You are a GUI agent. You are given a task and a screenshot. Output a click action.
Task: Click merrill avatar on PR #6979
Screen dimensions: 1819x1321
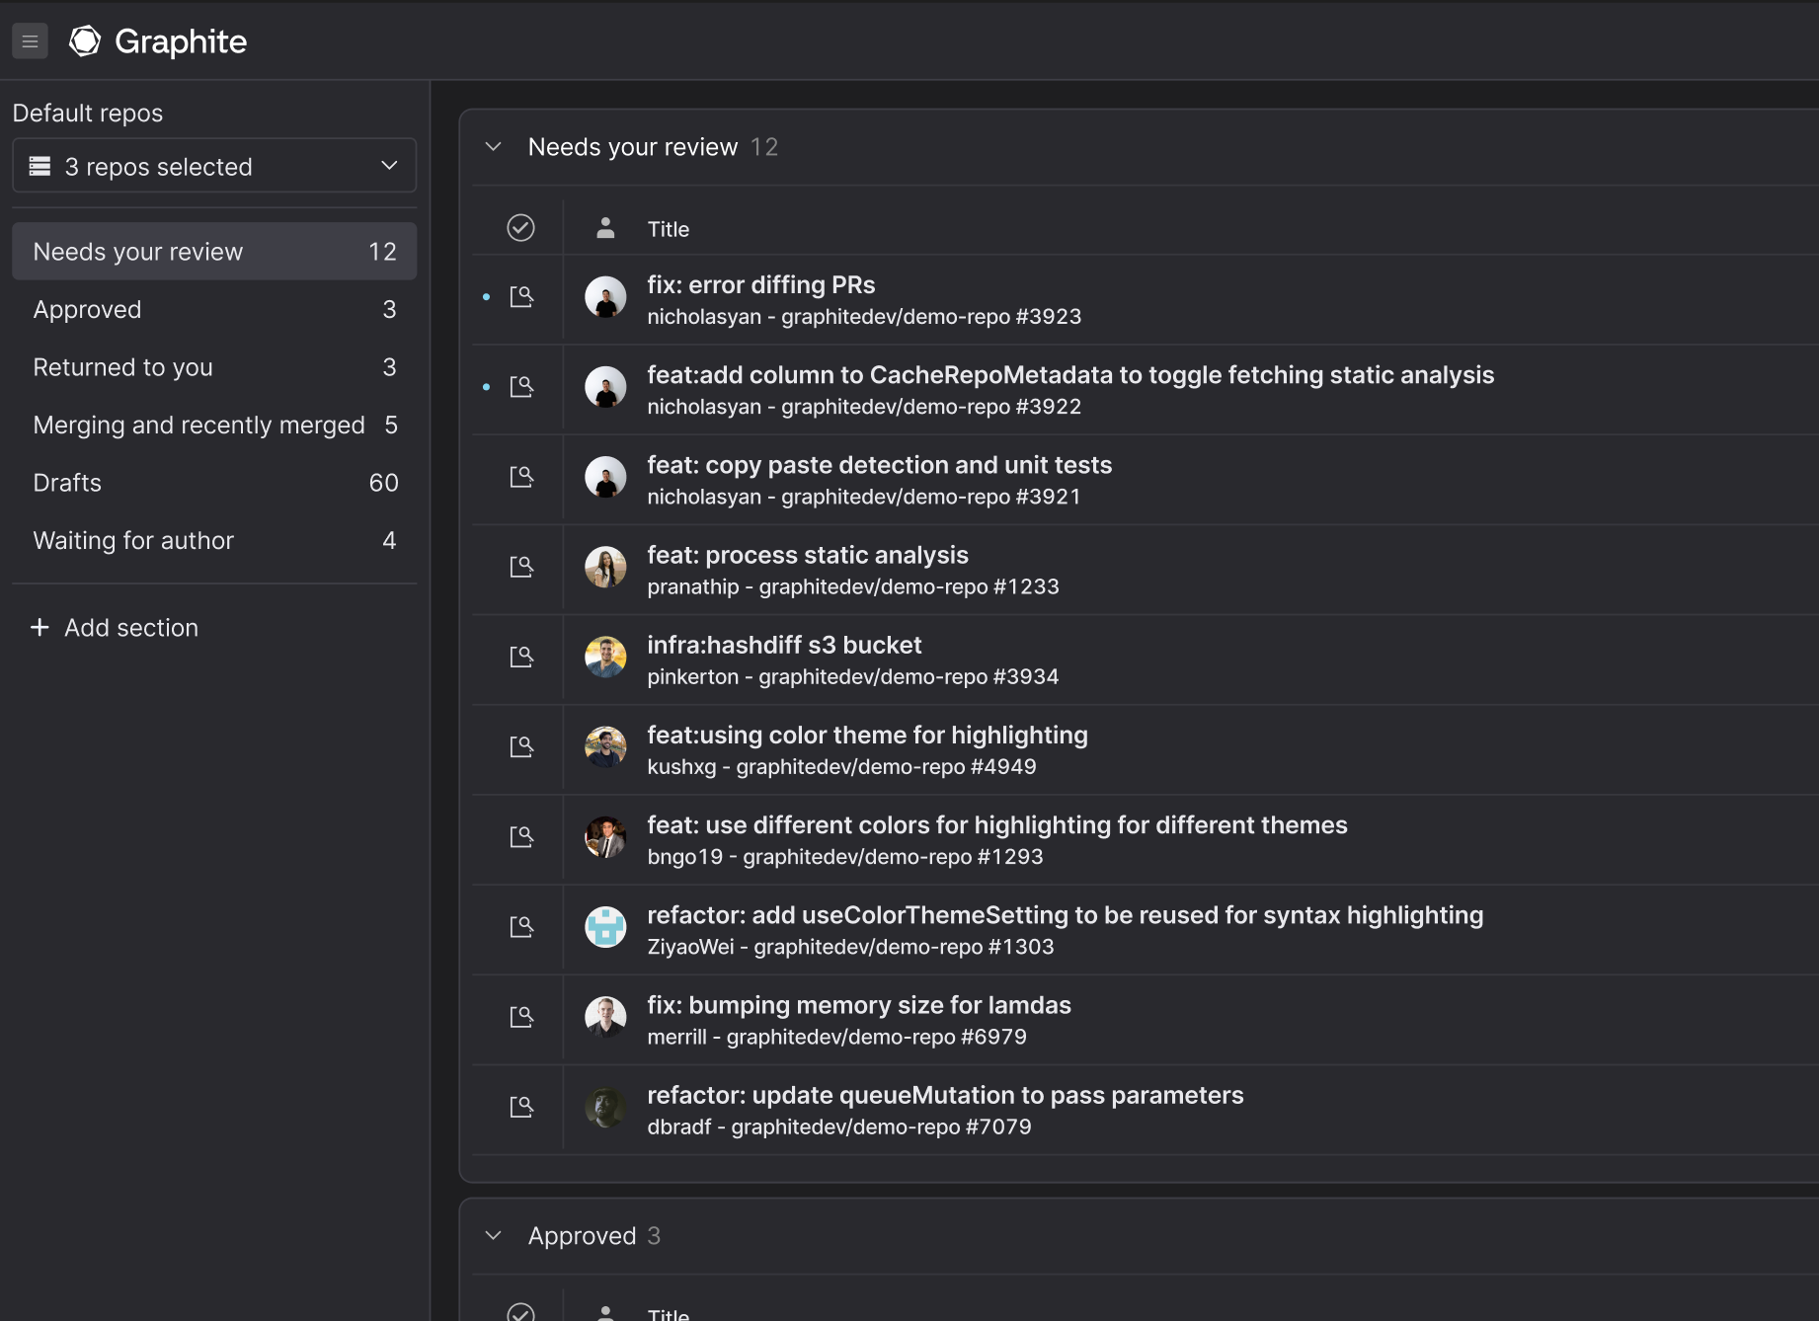click(605, 1017)
